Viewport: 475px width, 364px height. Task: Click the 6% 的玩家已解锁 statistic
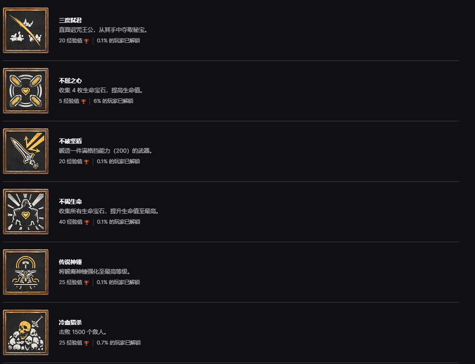[x=114, y=101]
